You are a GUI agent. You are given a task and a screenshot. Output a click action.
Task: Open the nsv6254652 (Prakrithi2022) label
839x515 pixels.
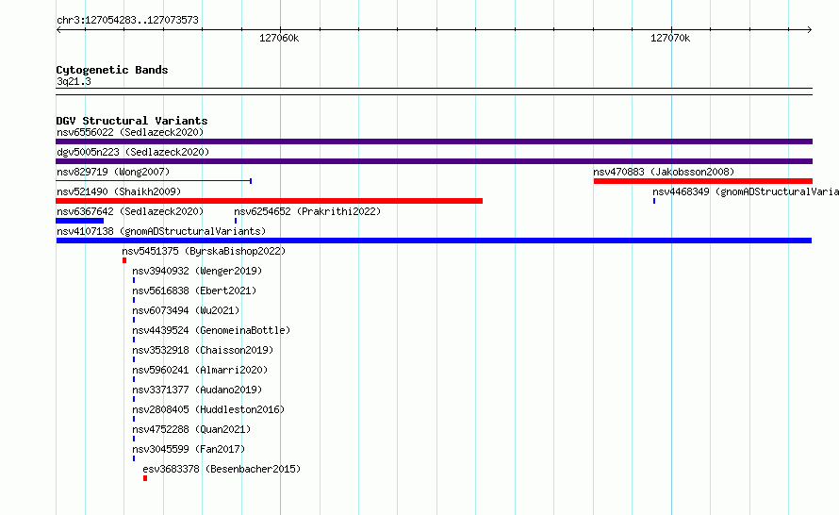click(x=307, y=211)
